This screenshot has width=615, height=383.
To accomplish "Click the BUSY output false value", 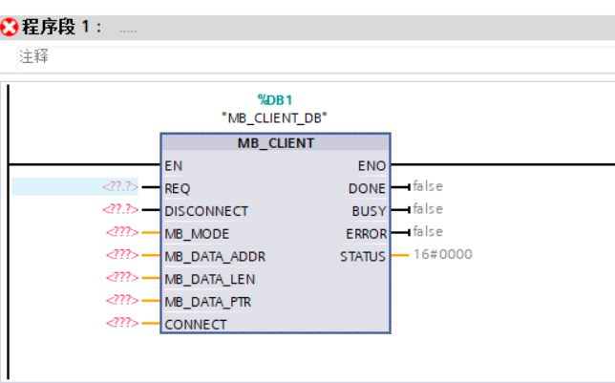I will [x=428, y=209].
